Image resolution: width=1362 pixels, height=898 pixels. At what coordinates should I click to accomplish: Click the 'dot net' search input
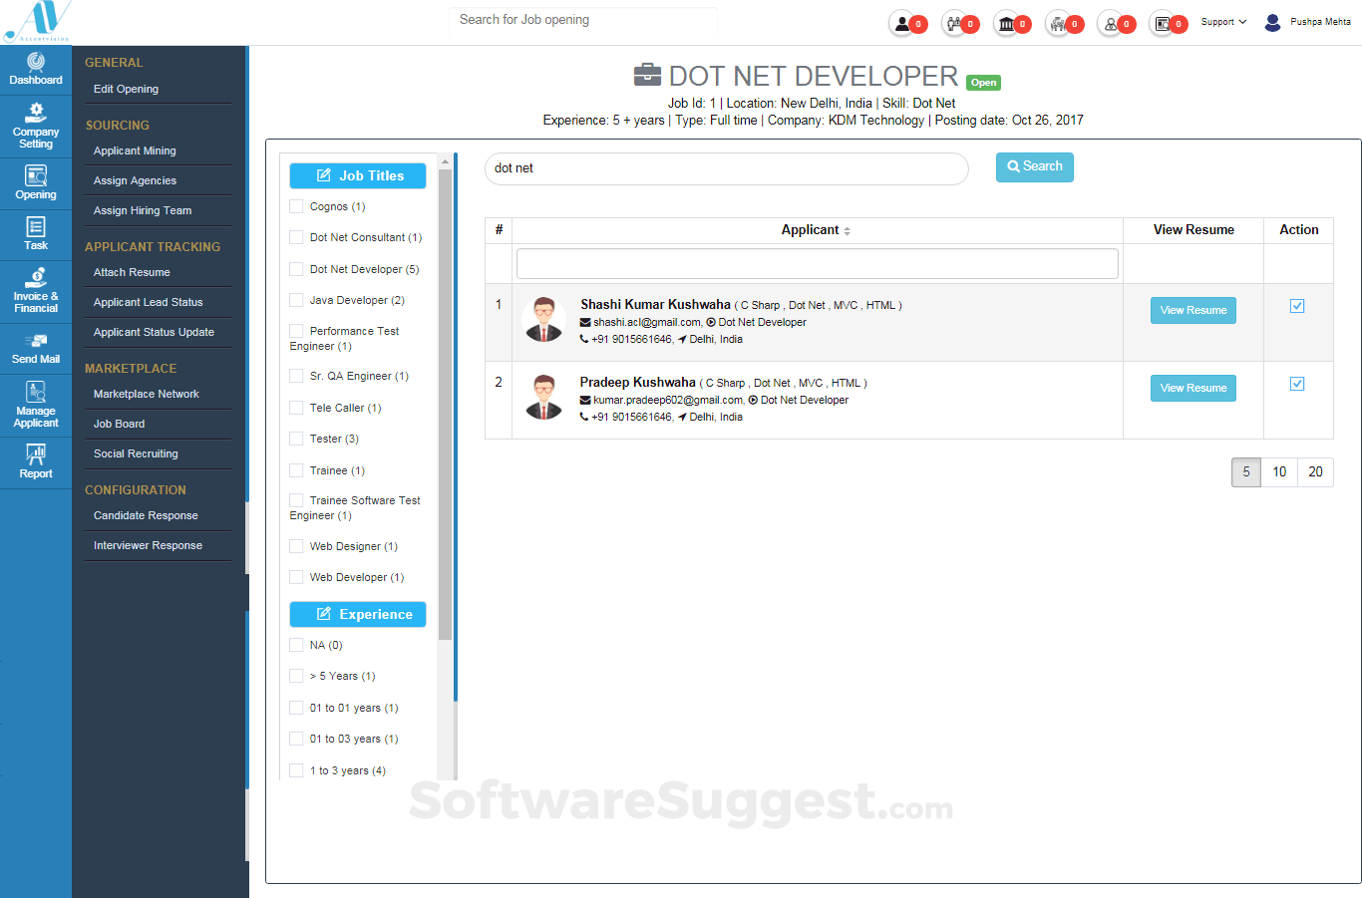click(727, 168)
